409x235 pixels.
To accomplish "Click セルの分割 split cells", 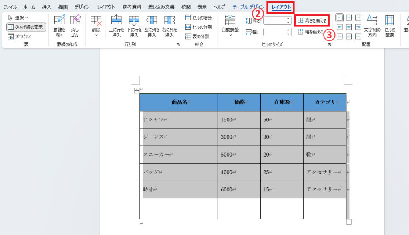I will click(x=199, y=27).
